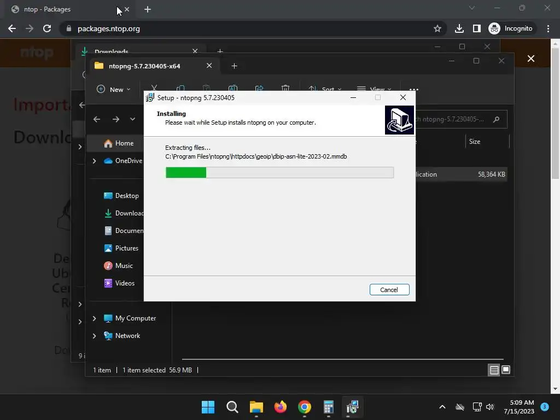Click the setup icon in the Setup title bar

click(150, 97)
